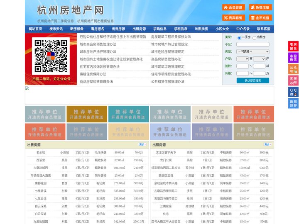Click the maximum 面积 input field
The width and height of the screenshot is (299, 224).
point(259,66)
